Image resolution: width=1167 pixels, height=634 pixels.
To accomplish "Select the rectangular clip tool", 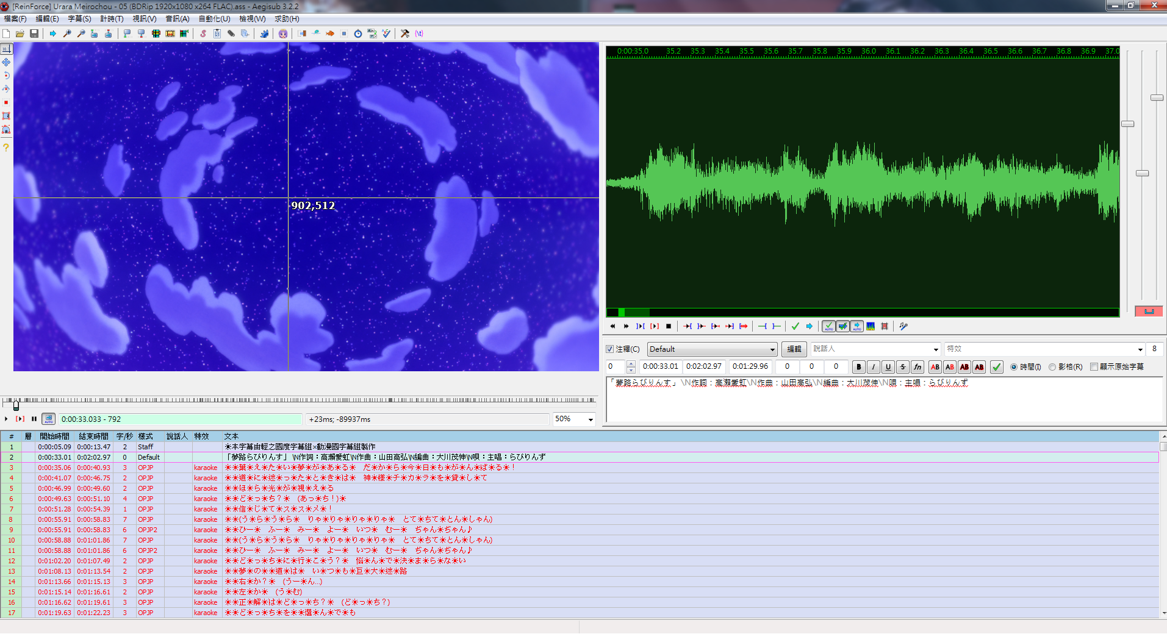I will click(x=6, y=116).
